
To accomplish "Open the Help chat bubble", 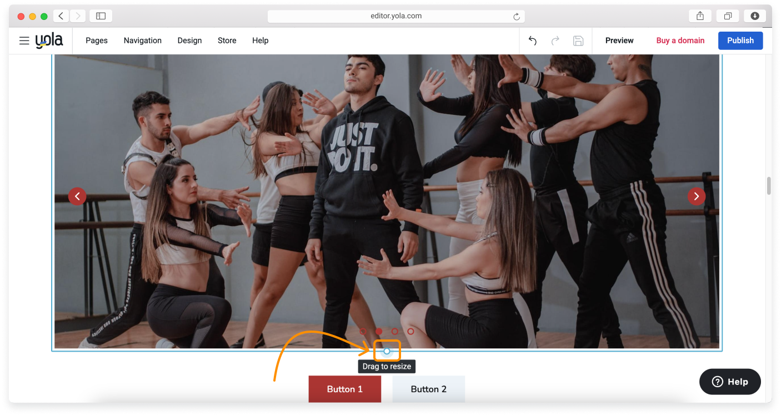I will (729, 382).
